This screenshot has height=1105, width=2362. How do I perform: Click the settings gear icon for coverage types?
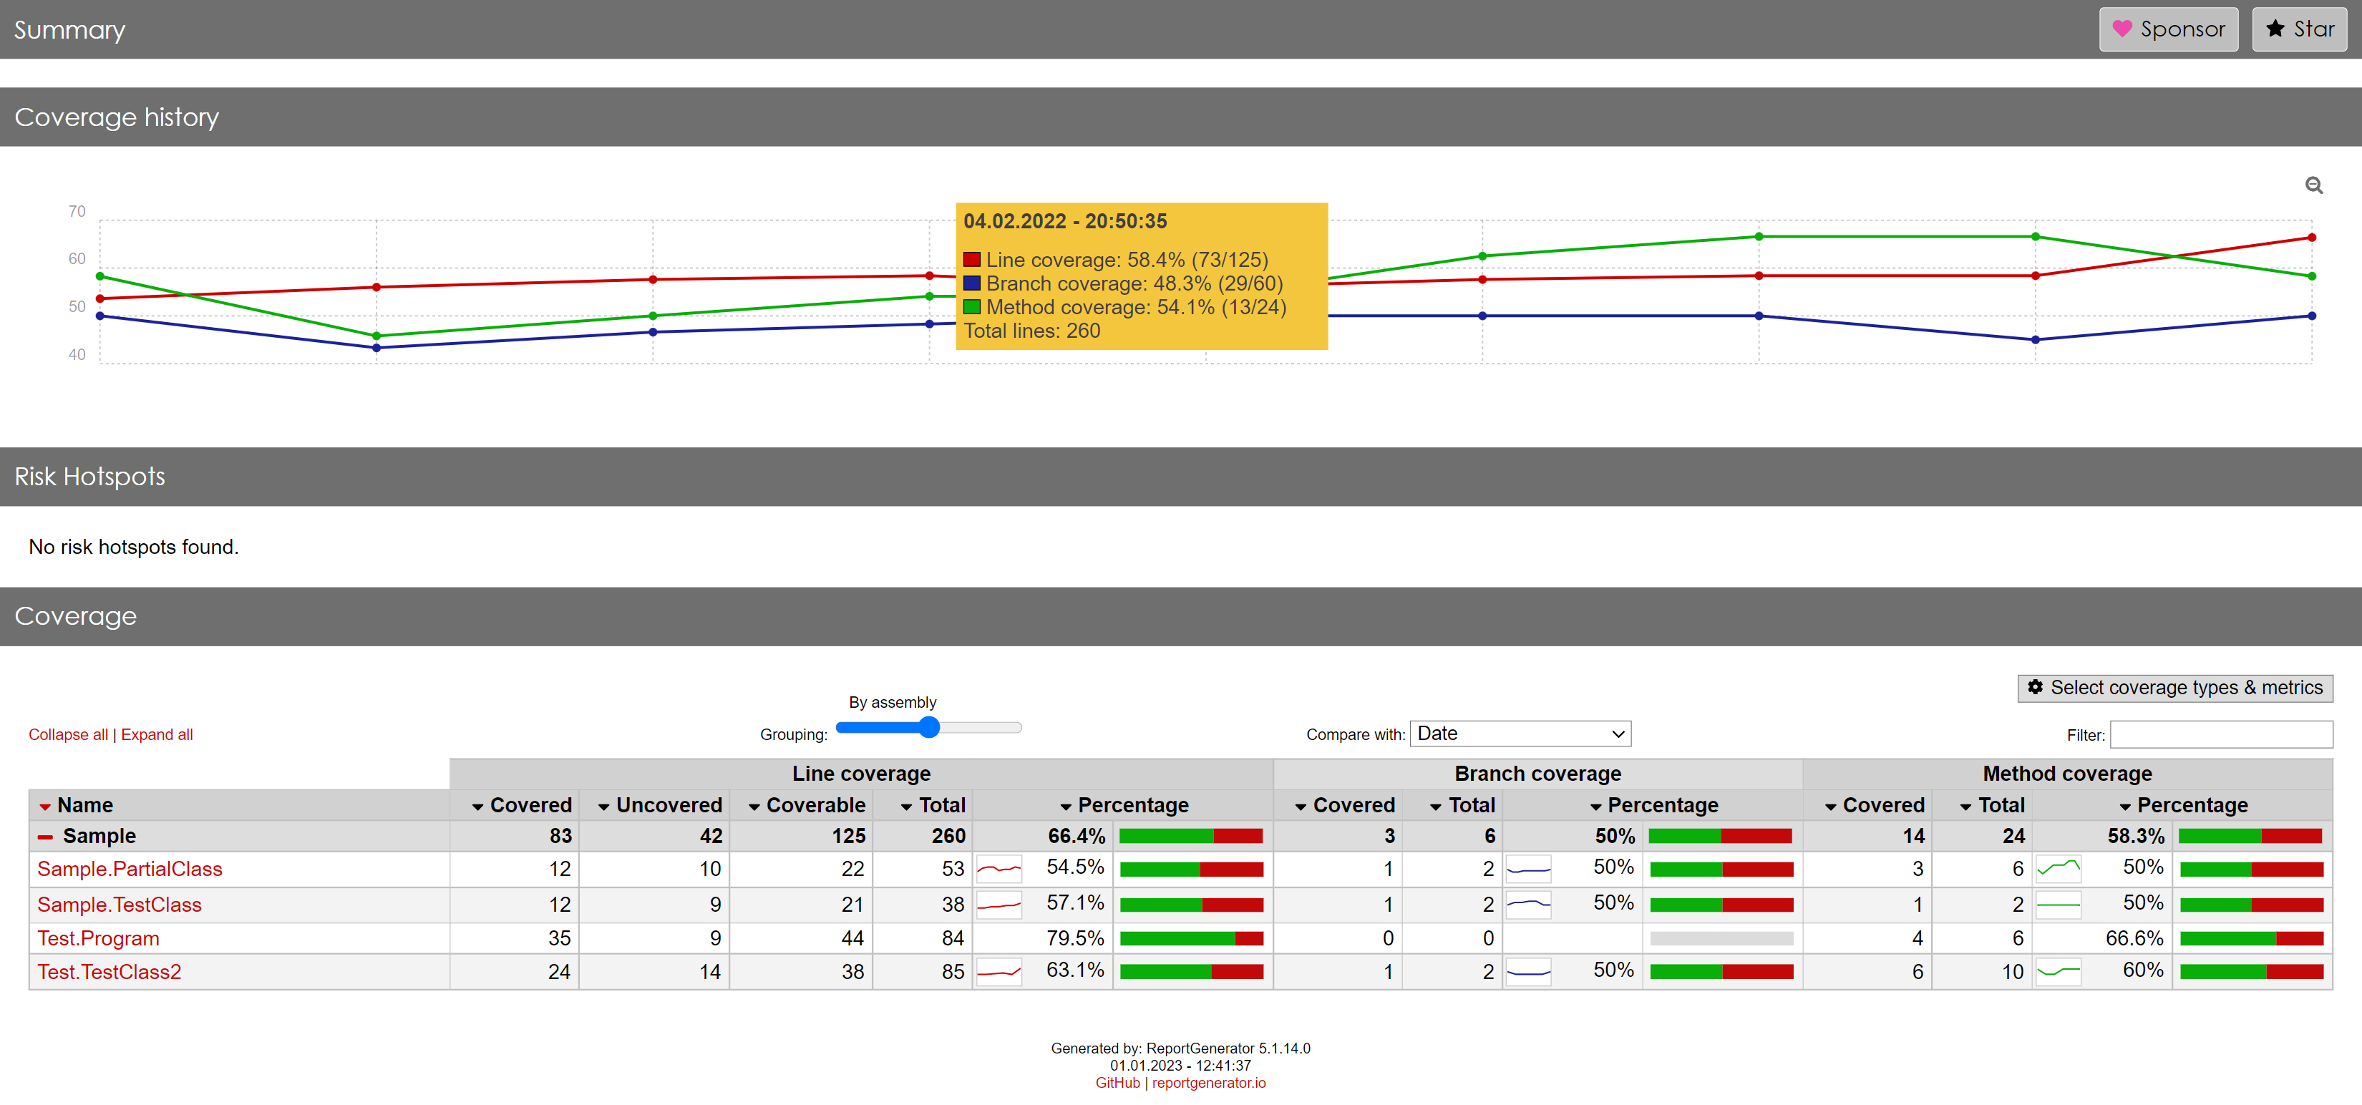tap(2036, 688)
